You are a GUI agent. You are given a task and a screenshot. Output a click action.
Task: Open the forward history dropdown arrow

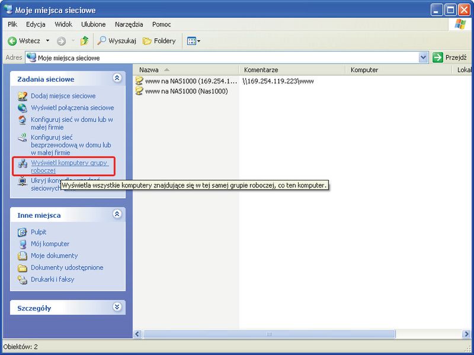point(73,41)
